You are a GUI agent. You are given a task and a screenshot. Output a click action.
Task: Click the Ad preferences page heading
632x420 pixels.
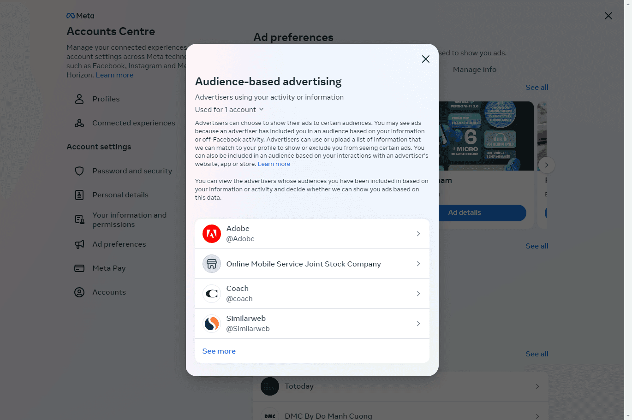point(293,37)
